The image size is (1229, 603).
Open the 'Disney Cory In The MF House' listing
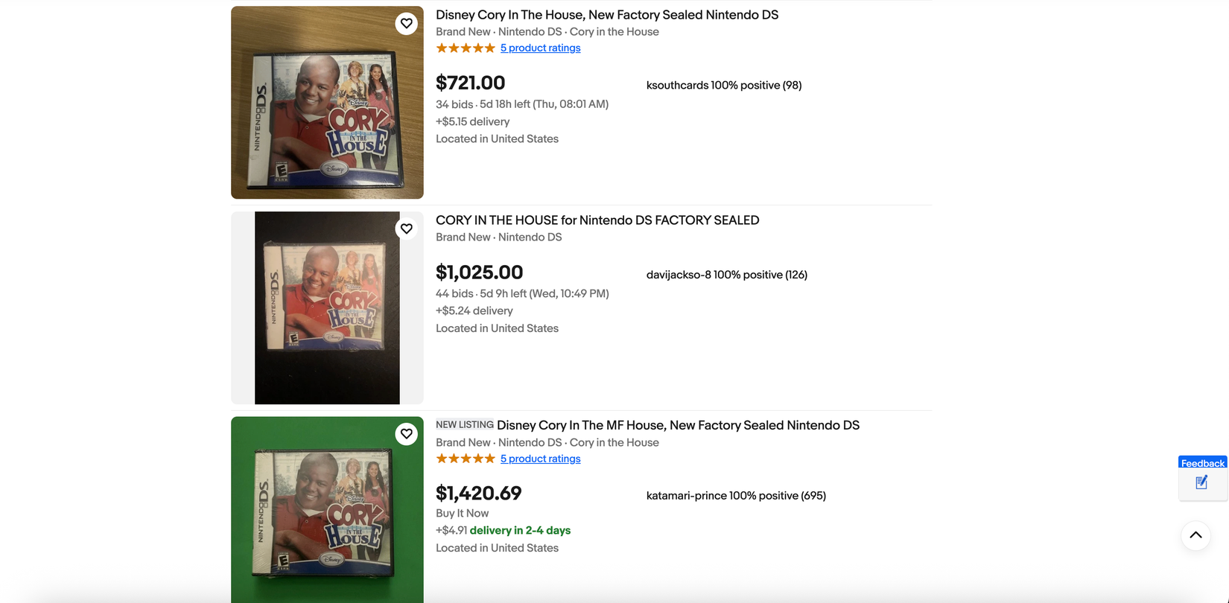678,424
